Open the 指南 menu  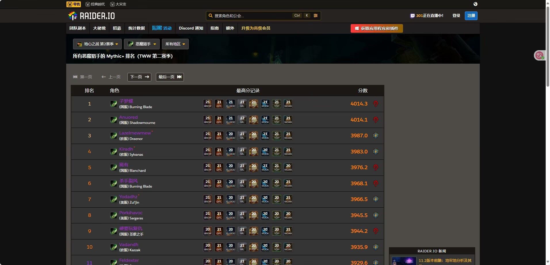(215, 28)
